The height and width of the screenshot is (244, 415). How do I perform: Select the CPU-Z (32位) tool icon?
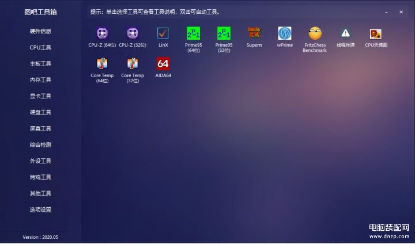tap(133, 33)
